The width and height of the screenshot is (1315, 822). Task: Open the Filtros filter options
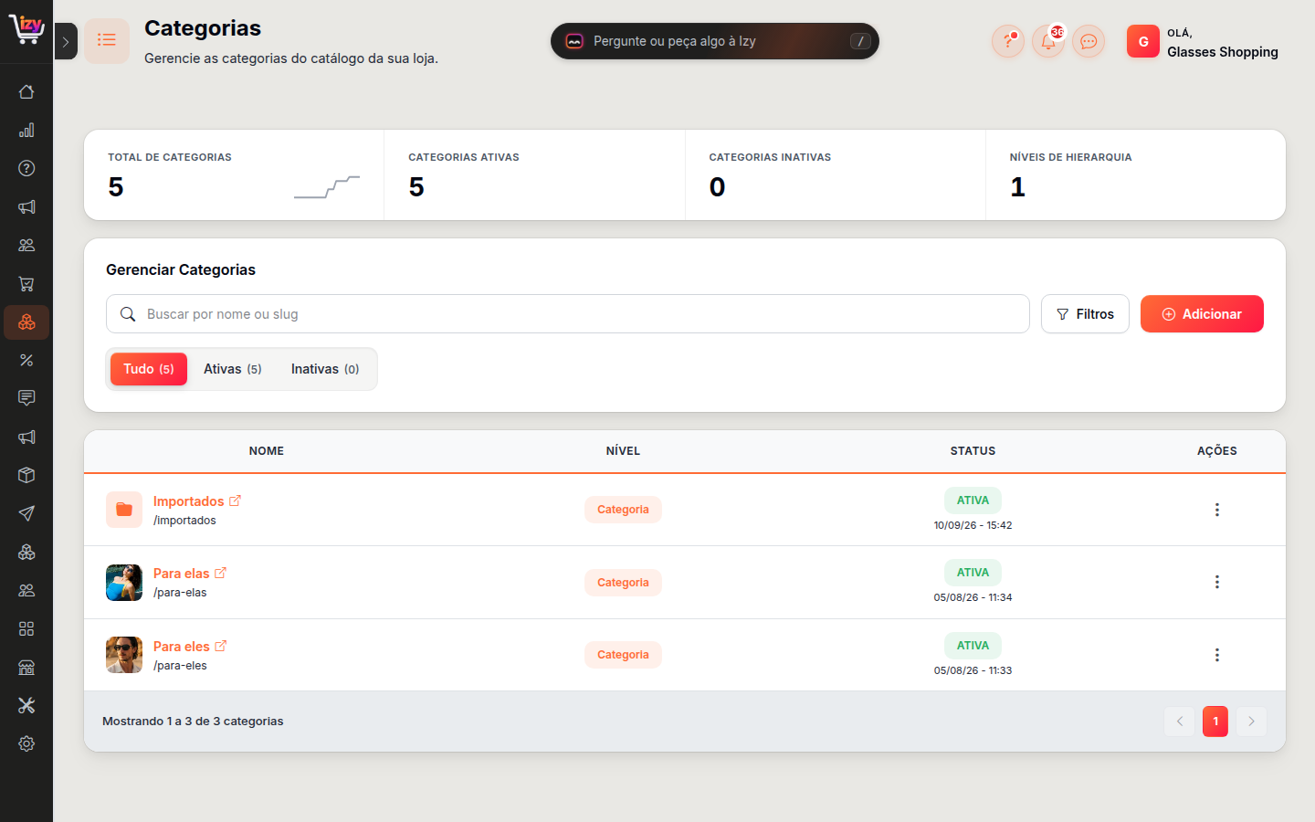(1085, 314)
